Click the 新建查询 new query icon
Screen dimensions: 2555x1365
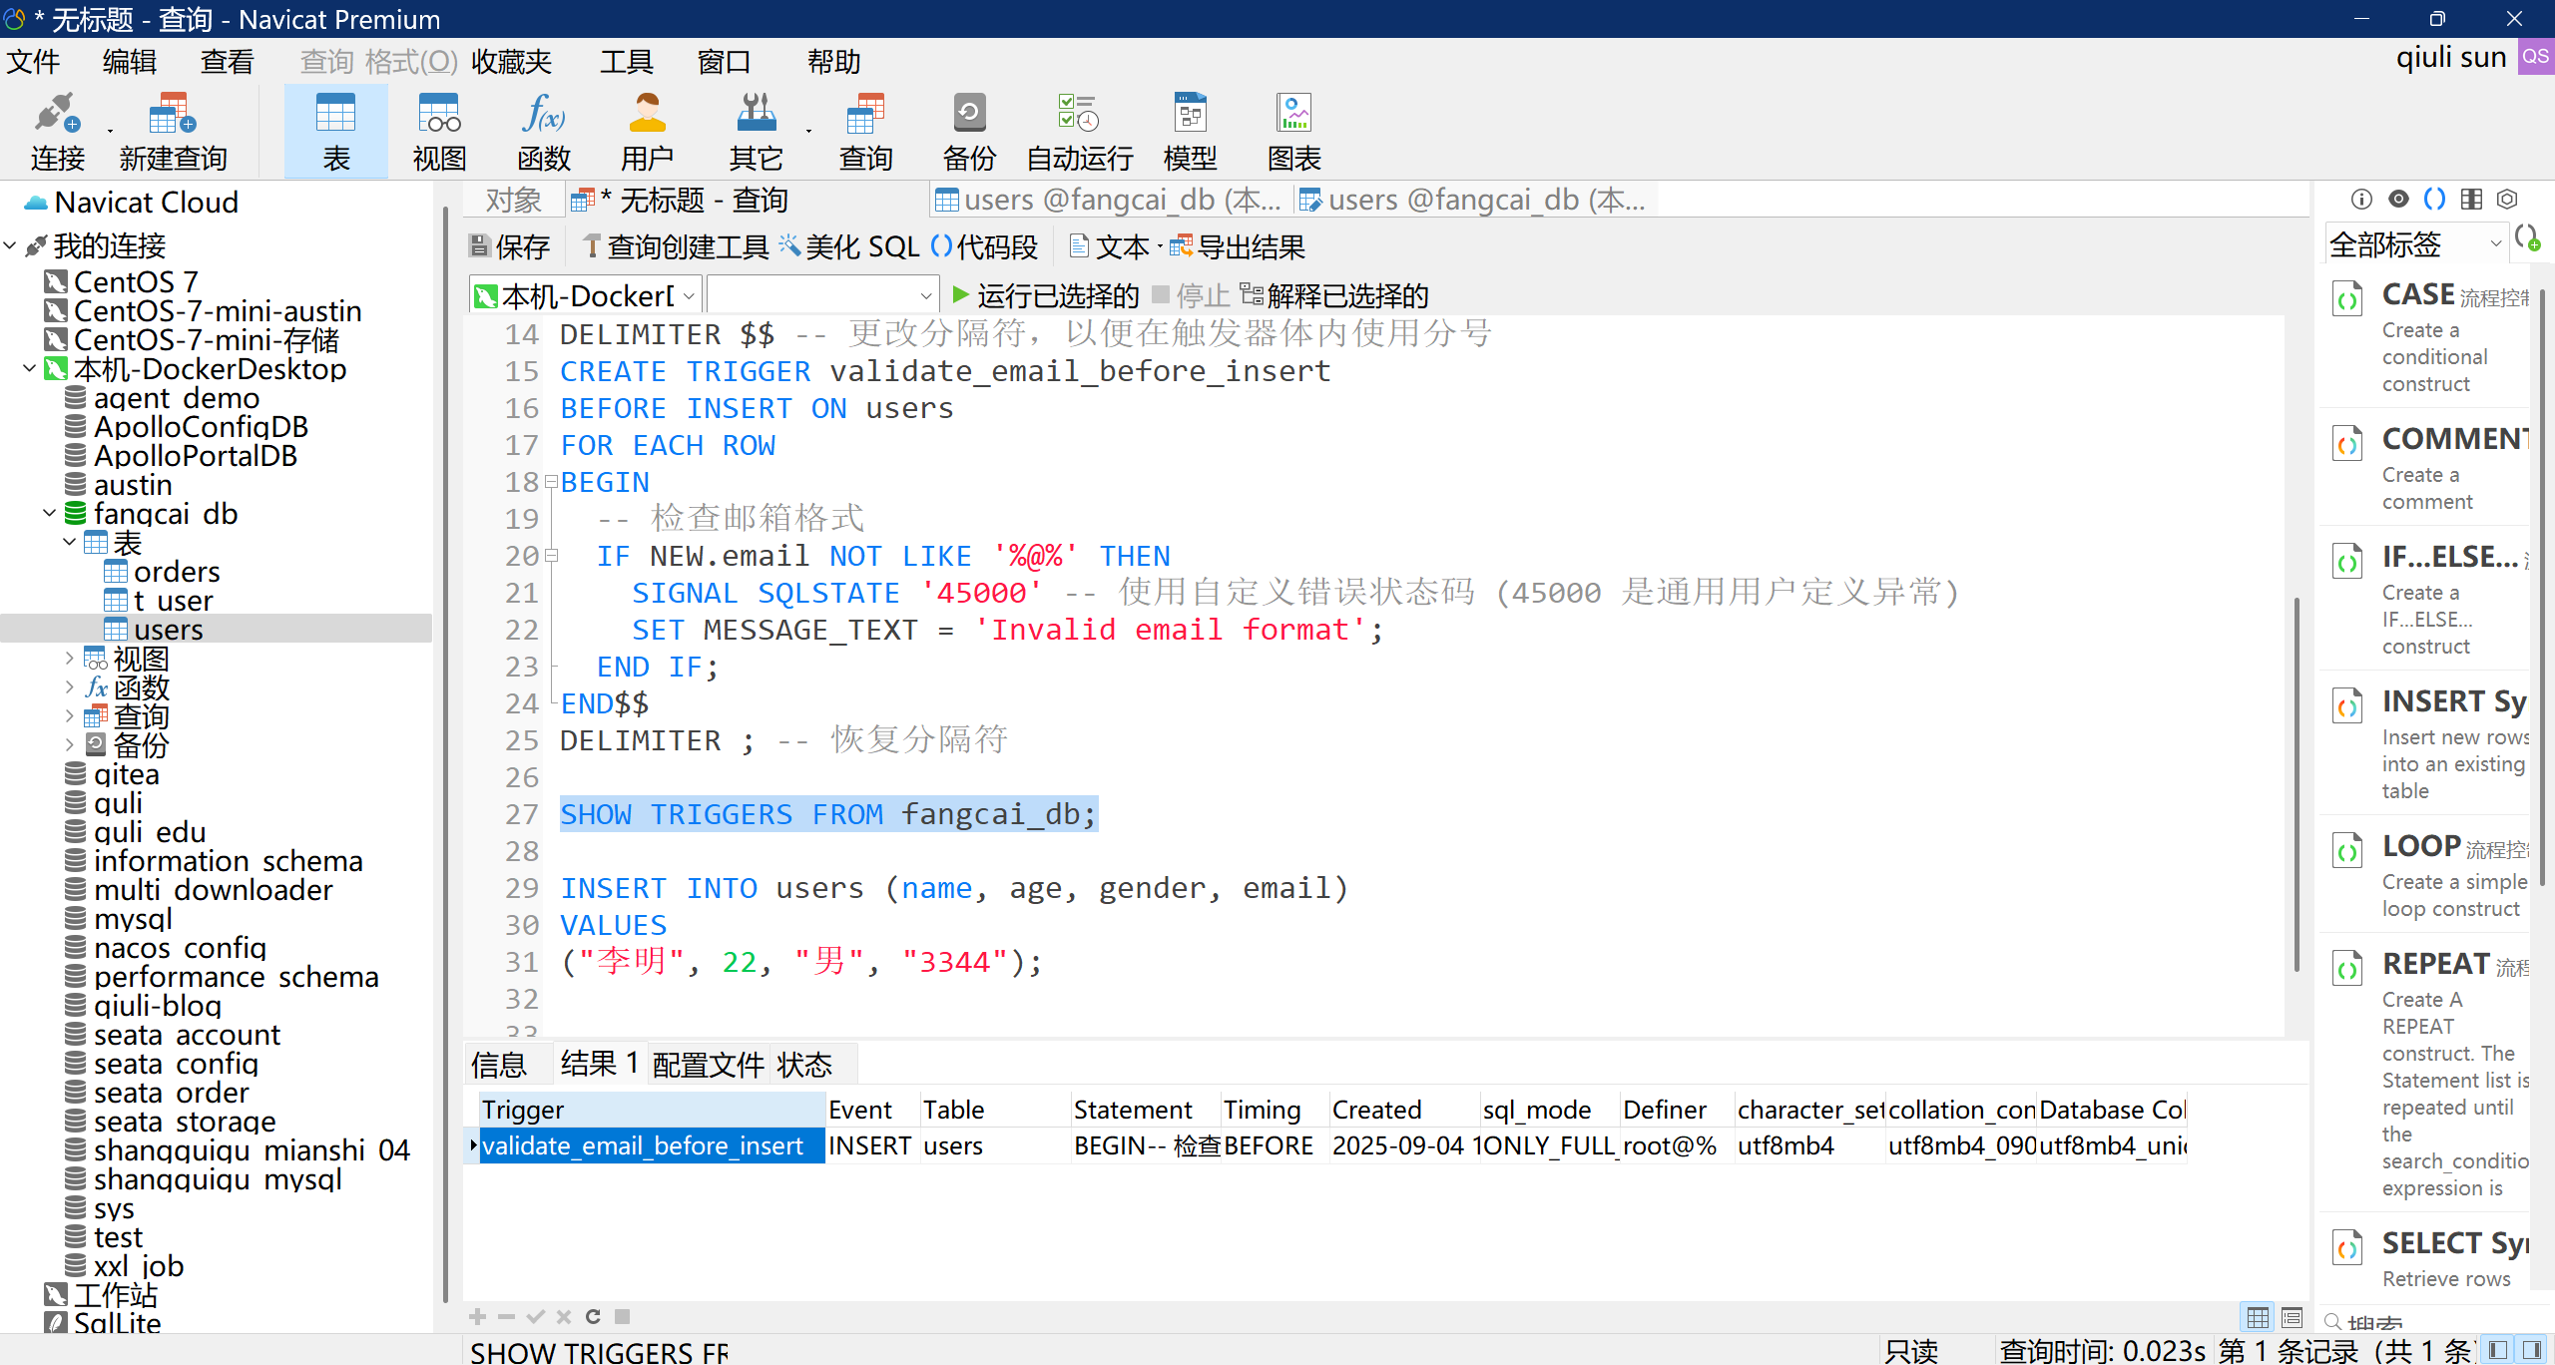tap(173, 131)
